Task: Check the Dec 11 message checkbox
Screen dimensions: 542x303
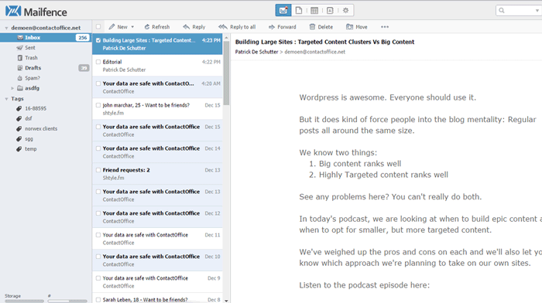Action: pos(98,235)
